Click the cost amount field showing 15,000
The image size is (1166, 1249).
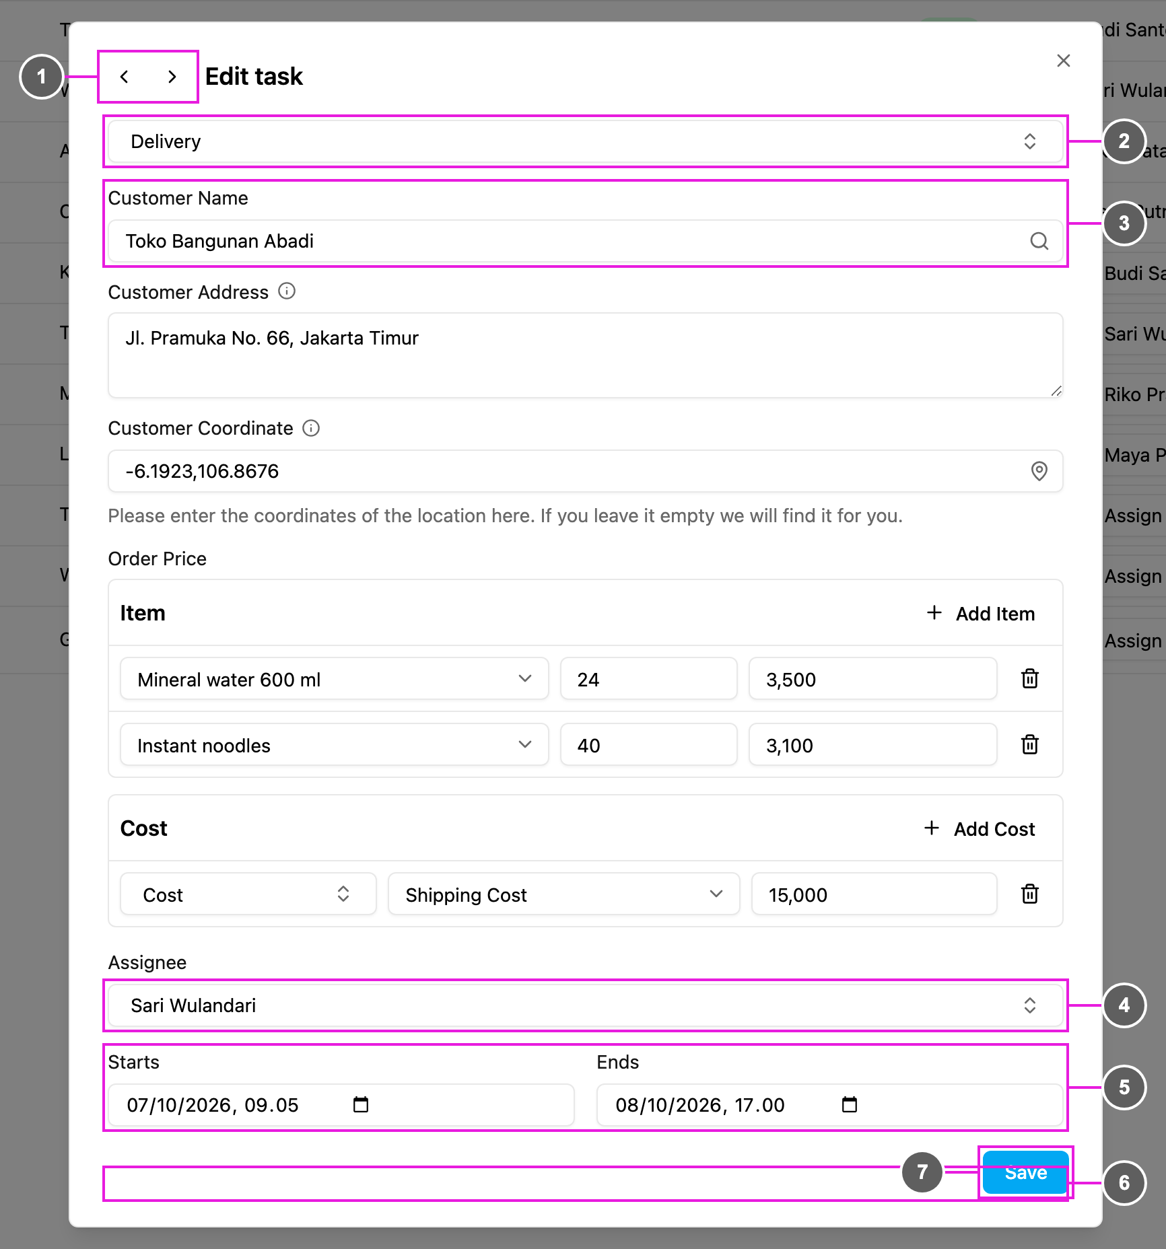pyautogui.click(x=874, y=894)
